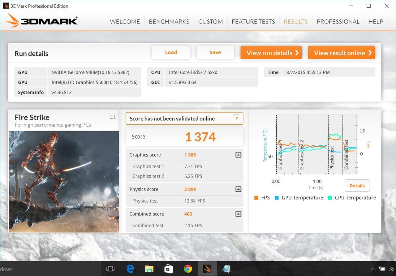Screen dimensions: 396x276
Task: Click the Save result button
Action: pos(215,52)
